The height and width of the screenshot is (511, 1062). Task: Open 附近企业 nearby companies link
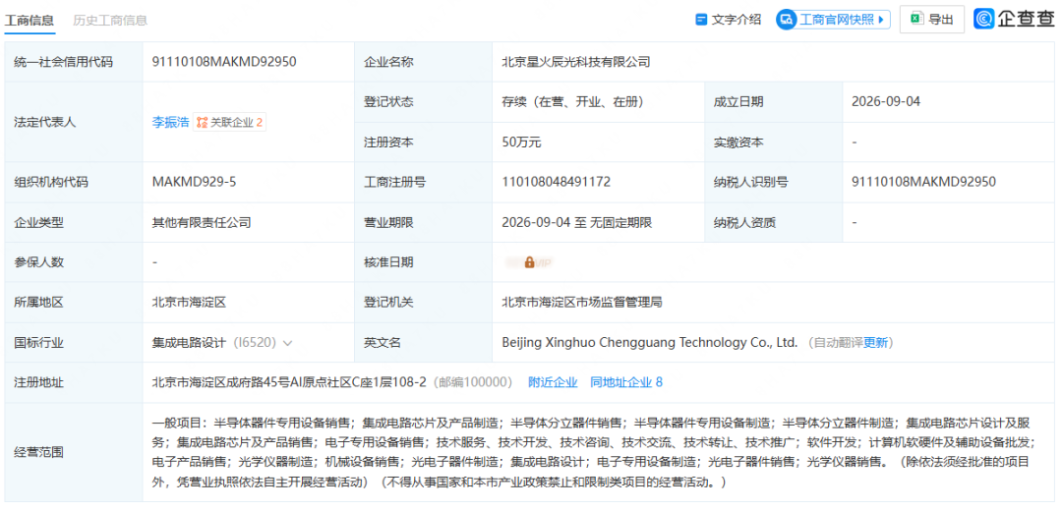tap(553, 382)
